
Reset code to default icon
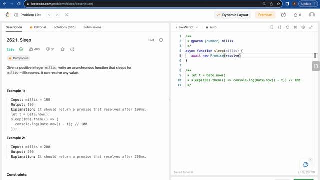288,27
